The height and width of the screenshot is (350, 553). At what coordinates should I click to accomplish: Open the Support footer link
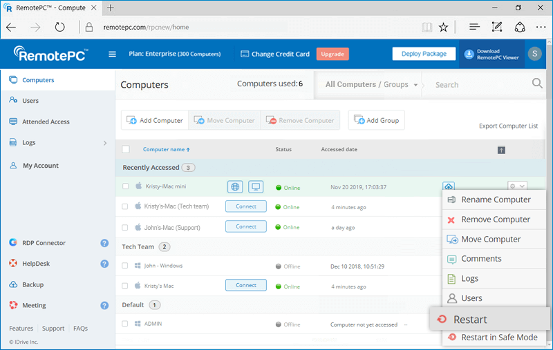(53, 328)
